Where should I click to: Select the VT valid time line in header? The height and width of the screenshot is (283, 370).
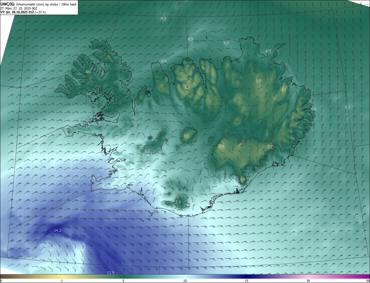(23, 12)
